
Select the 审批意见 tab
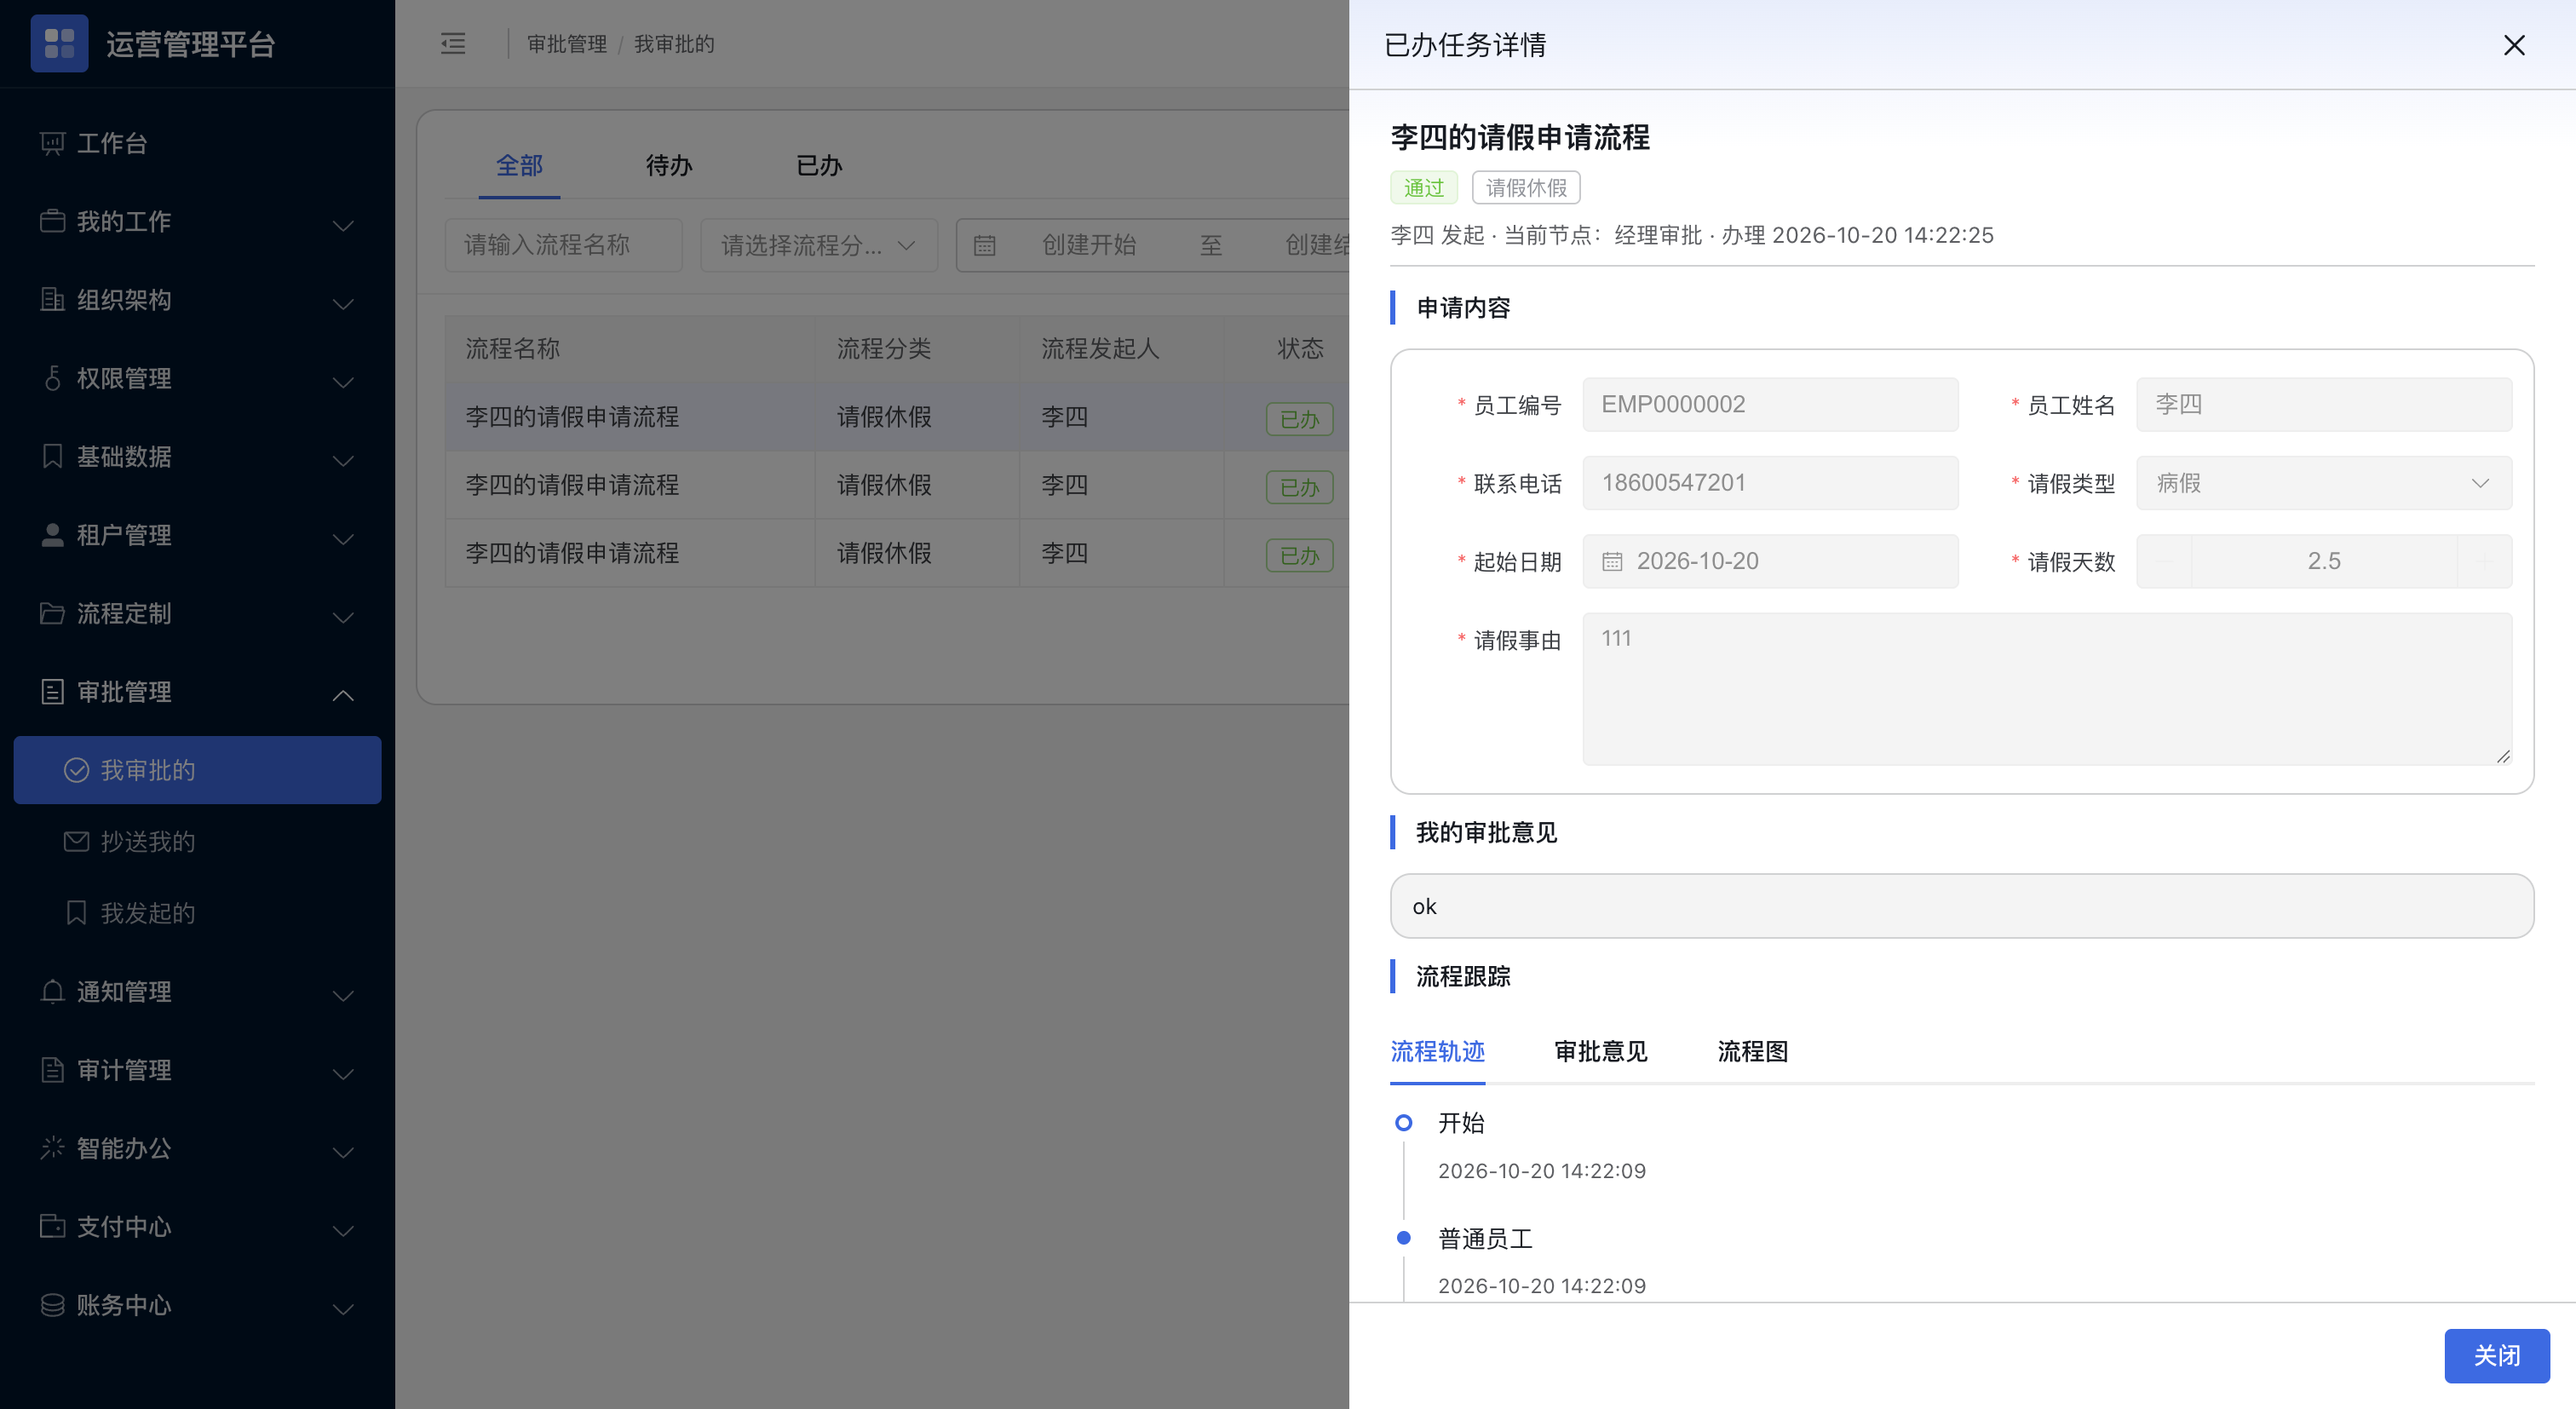[1600, 1051]
